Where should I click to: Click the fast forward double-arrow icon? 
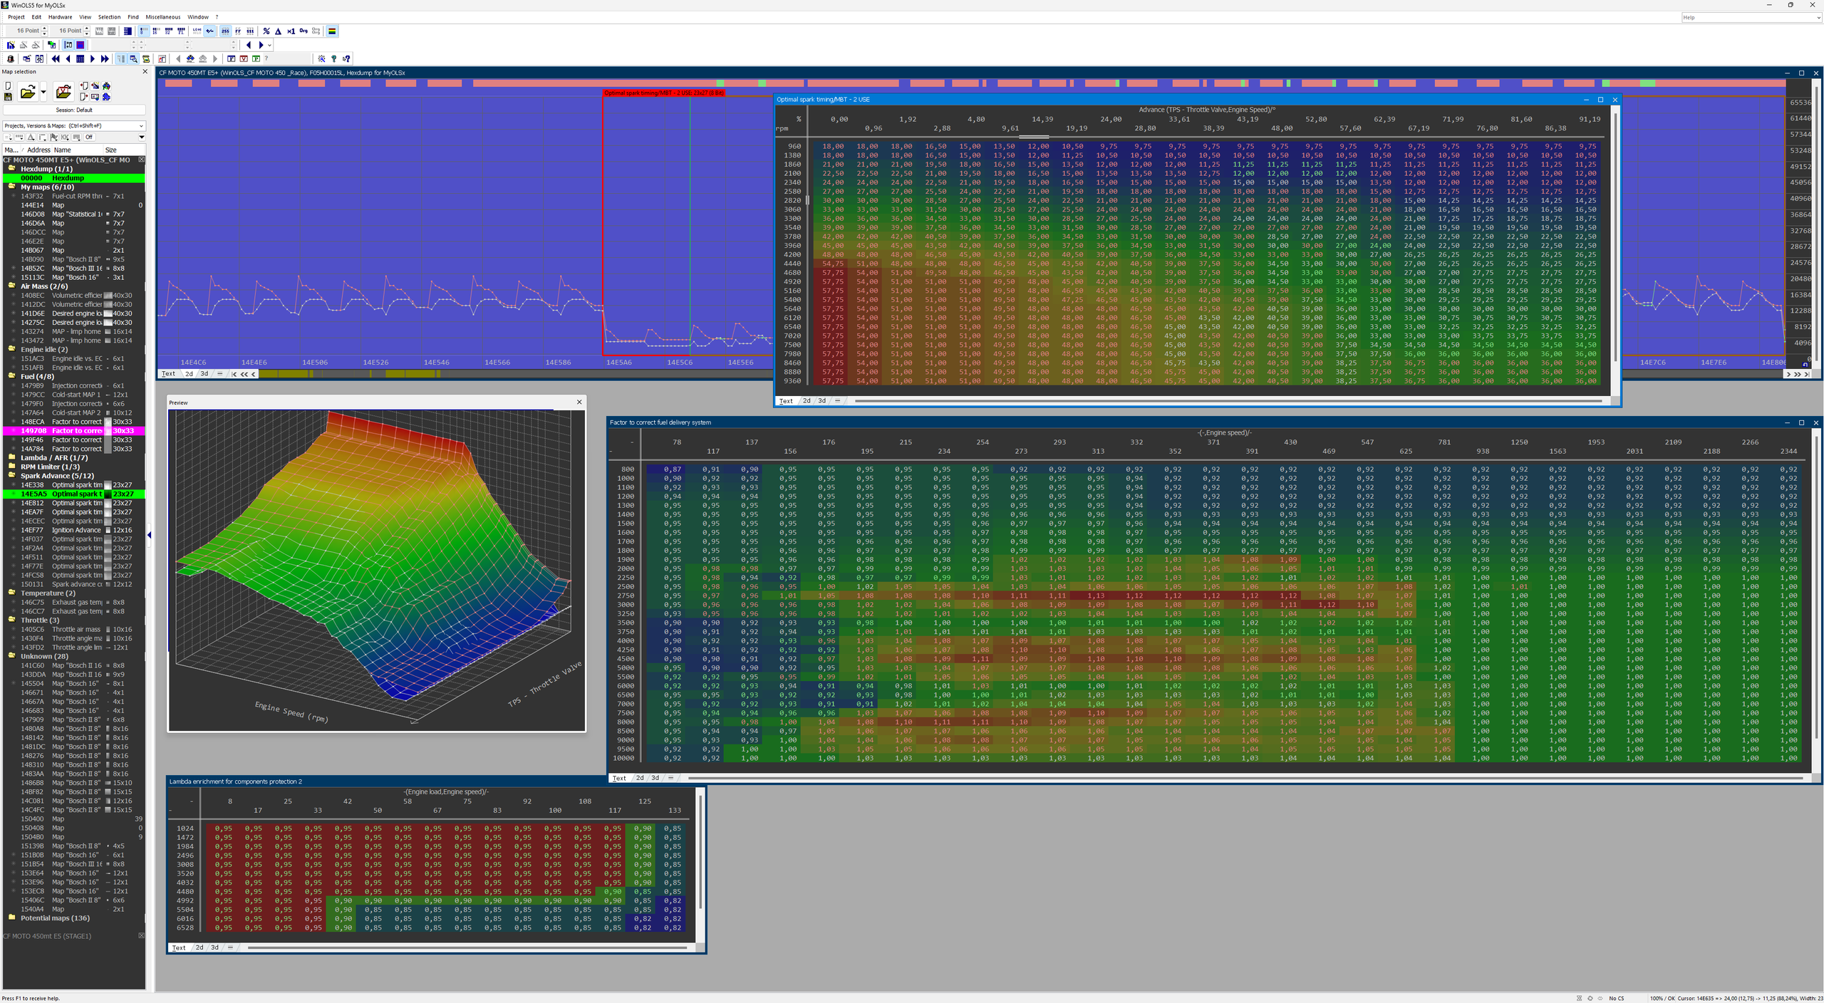click(105, 59)
